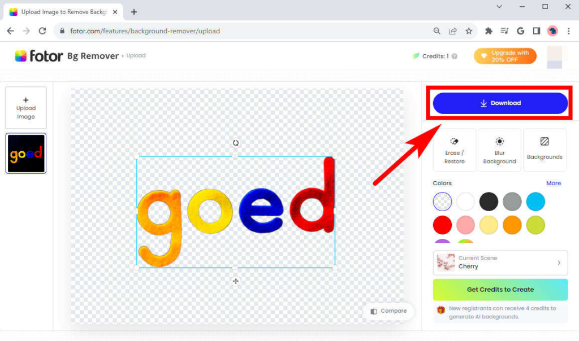Click the Download button
This screenshot has height=341, width=579.
[500, 103]
